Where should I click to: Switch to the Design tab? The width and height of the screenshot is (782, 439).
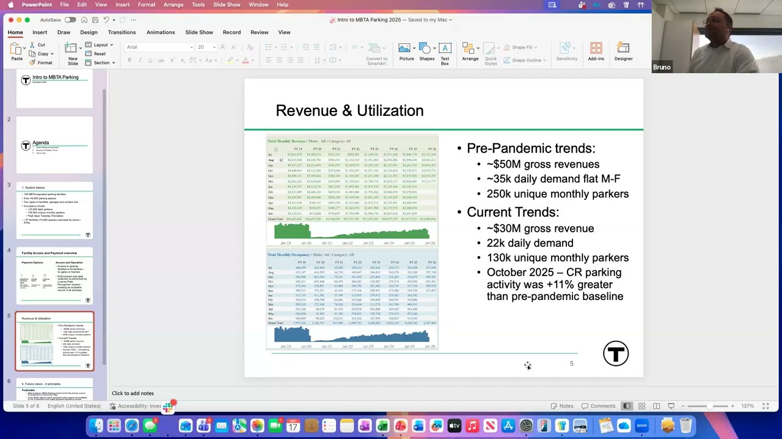[x=89, y=32]
